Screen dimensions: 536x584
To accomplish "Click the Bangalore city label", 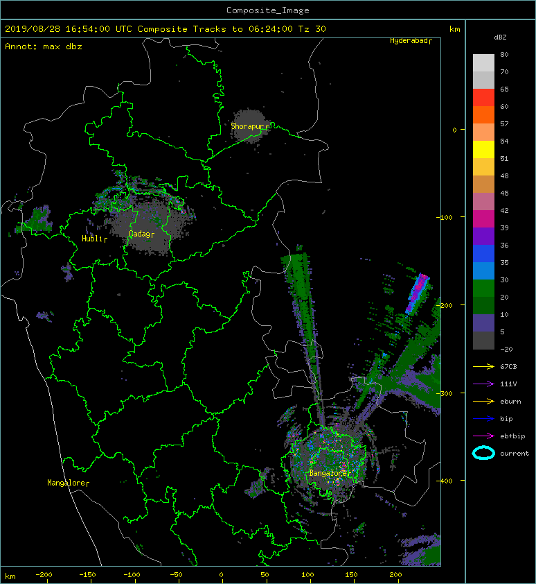I will [x=328, y=473].
